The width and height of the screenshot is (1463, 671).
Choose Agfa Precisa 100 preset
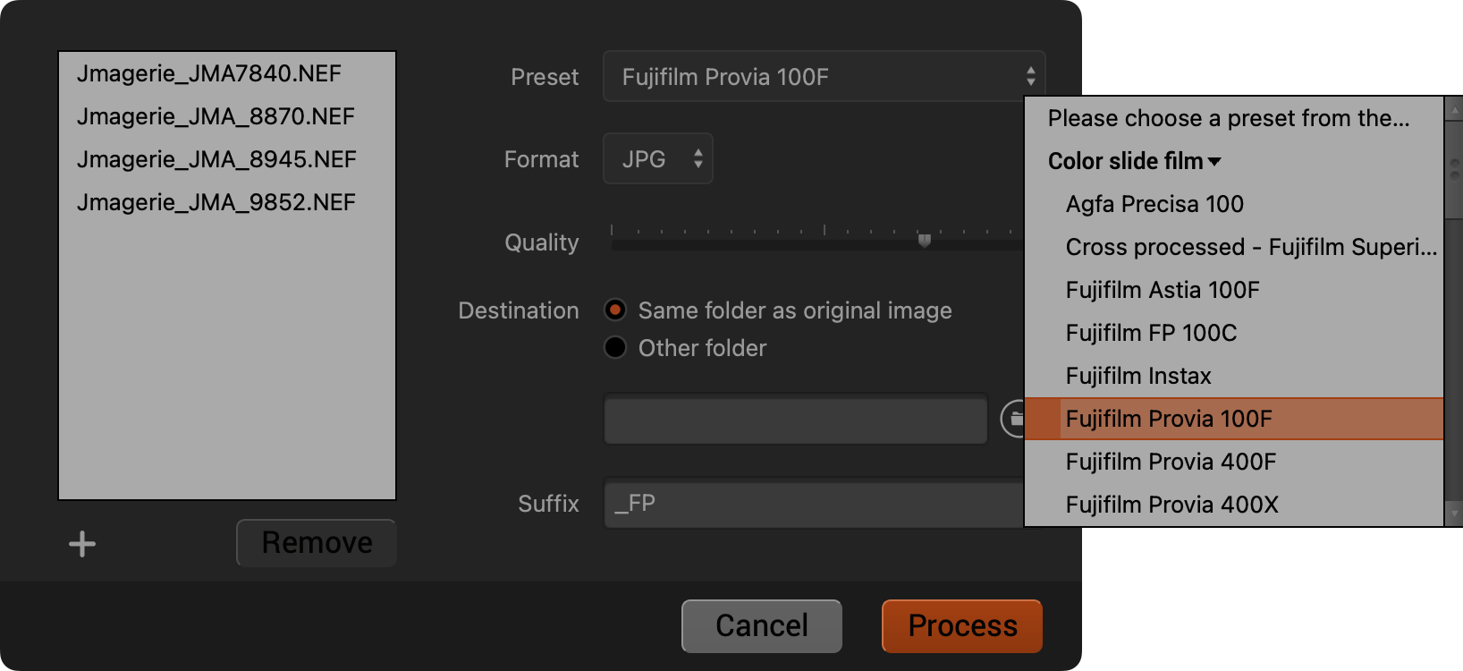[1154, 204]
